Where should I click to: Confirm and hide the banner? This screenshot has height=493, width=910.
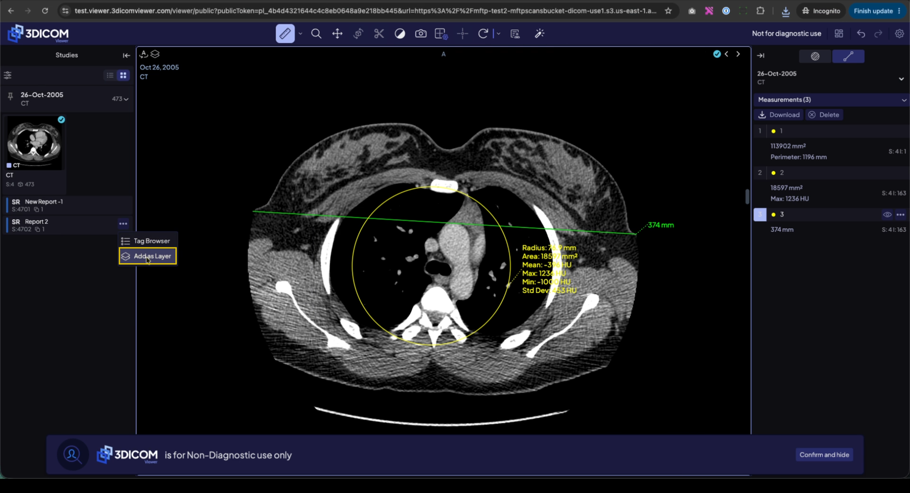[x=824, y=455]
